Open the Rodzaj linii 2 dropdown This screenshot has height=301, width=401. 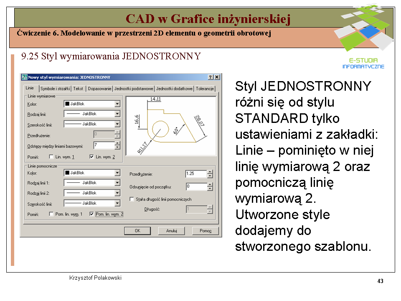click(x=117, y=193)
